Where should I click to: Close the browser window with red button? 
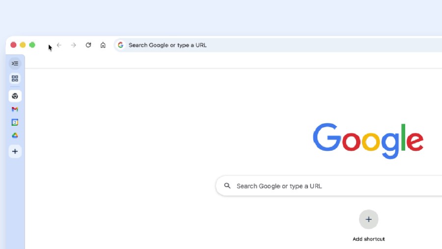point(13,45)
